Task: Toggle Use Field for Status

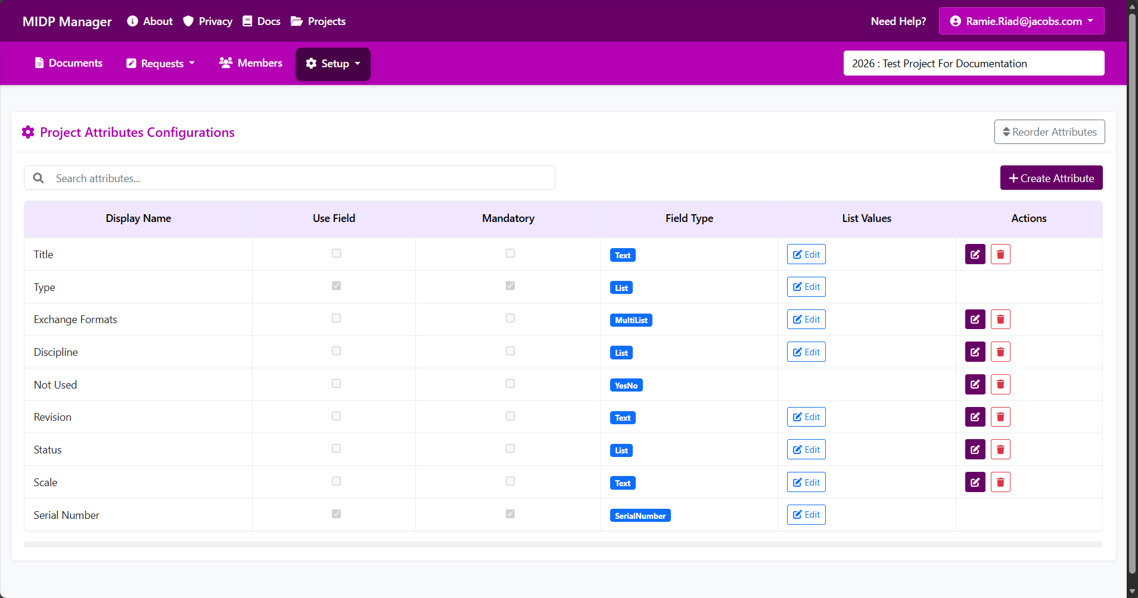Action: pyautogui.click(x=336, y=449)
